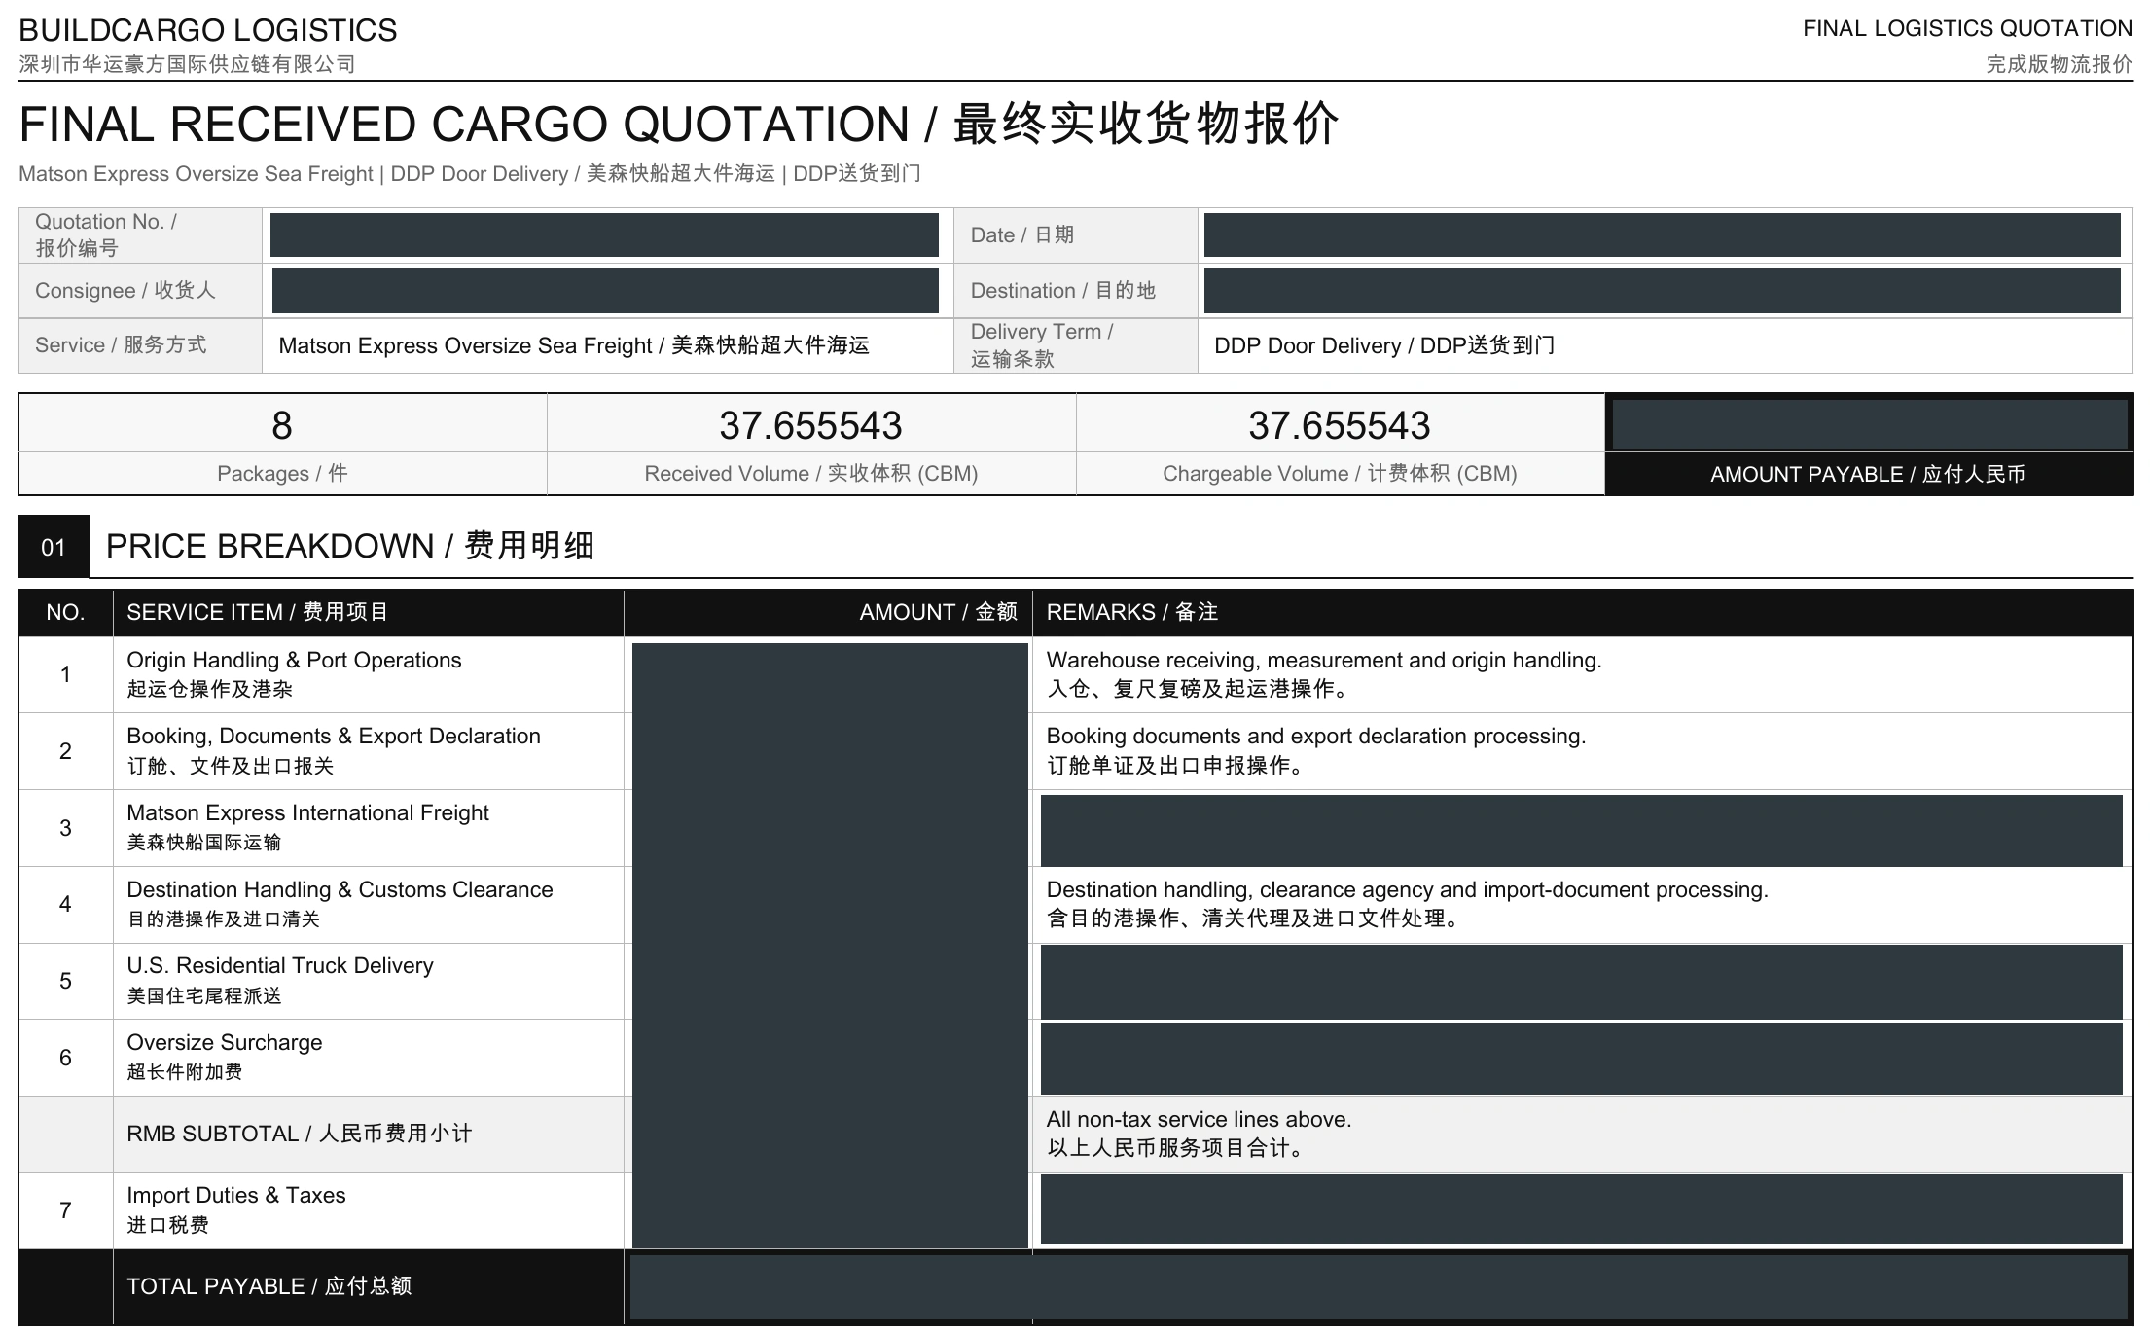Click the Destination label cell
This screenshot has height=1333, width=2150.
click(1075, 290)
